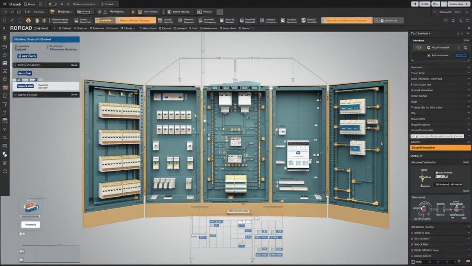The image size is (472, 266).
Task: Click the white input field in the right panel
Action: point(437,136)
